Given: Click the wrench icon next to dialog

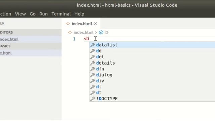Looking at the screenshot, I should tap(93, 75).
